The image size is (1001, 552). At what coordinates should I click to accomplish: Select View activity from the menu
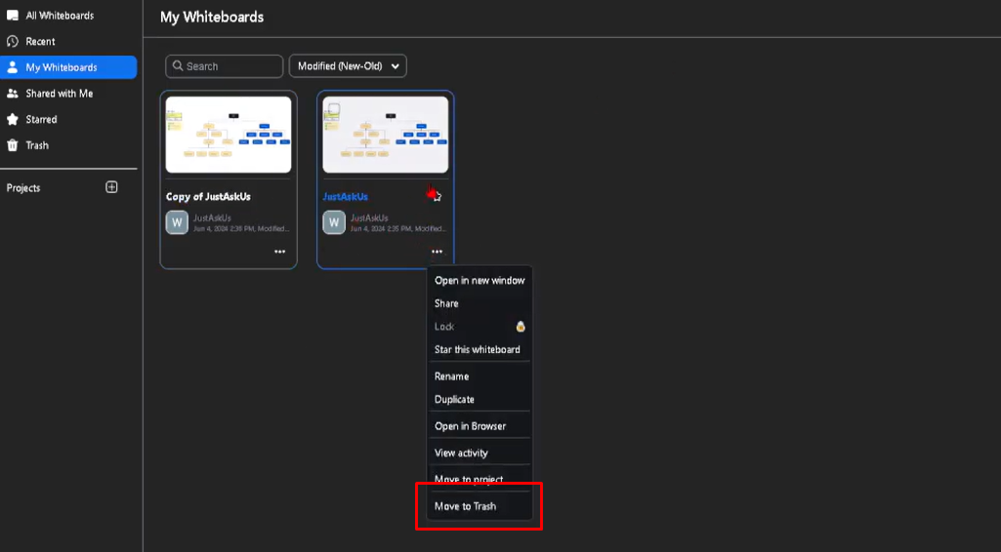pyautogui.click(x=461, y=453)
